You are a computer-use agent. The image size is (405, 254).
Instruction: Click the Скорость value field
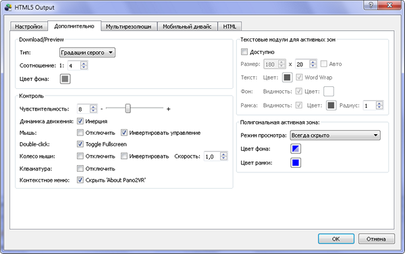(x=212, y=156)
